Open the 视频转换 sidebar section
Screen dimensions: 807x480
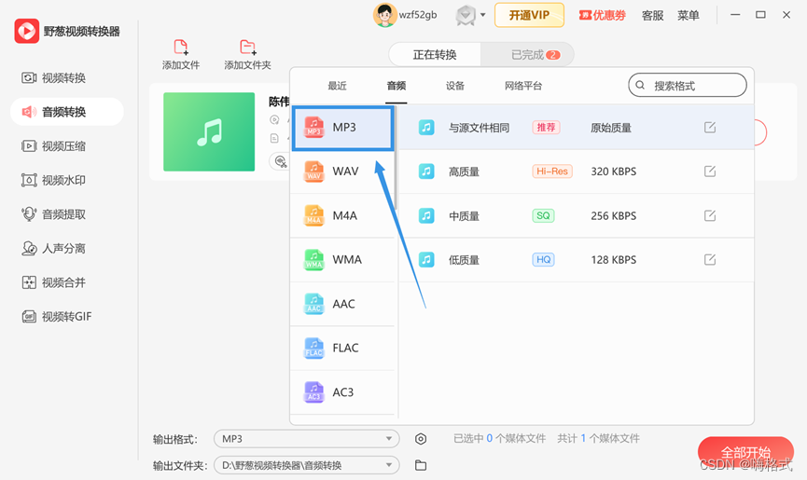[53, 77]
